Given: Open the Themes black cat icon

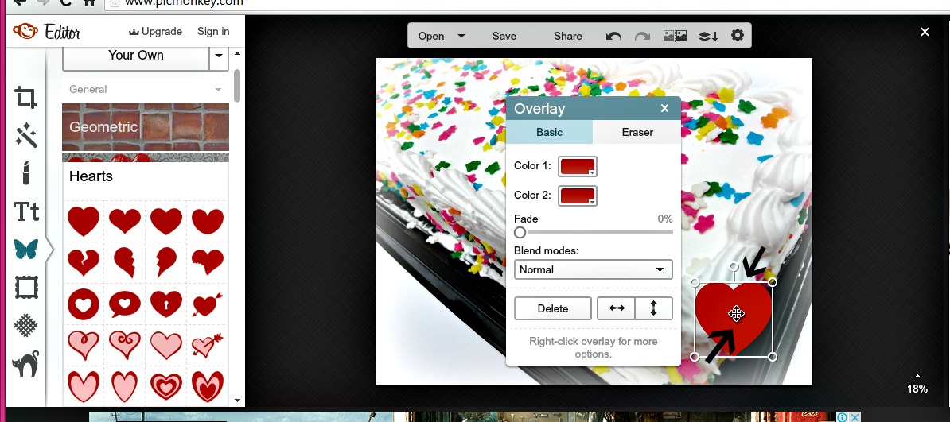Looking at the screenshot, I should coord(26,364).
